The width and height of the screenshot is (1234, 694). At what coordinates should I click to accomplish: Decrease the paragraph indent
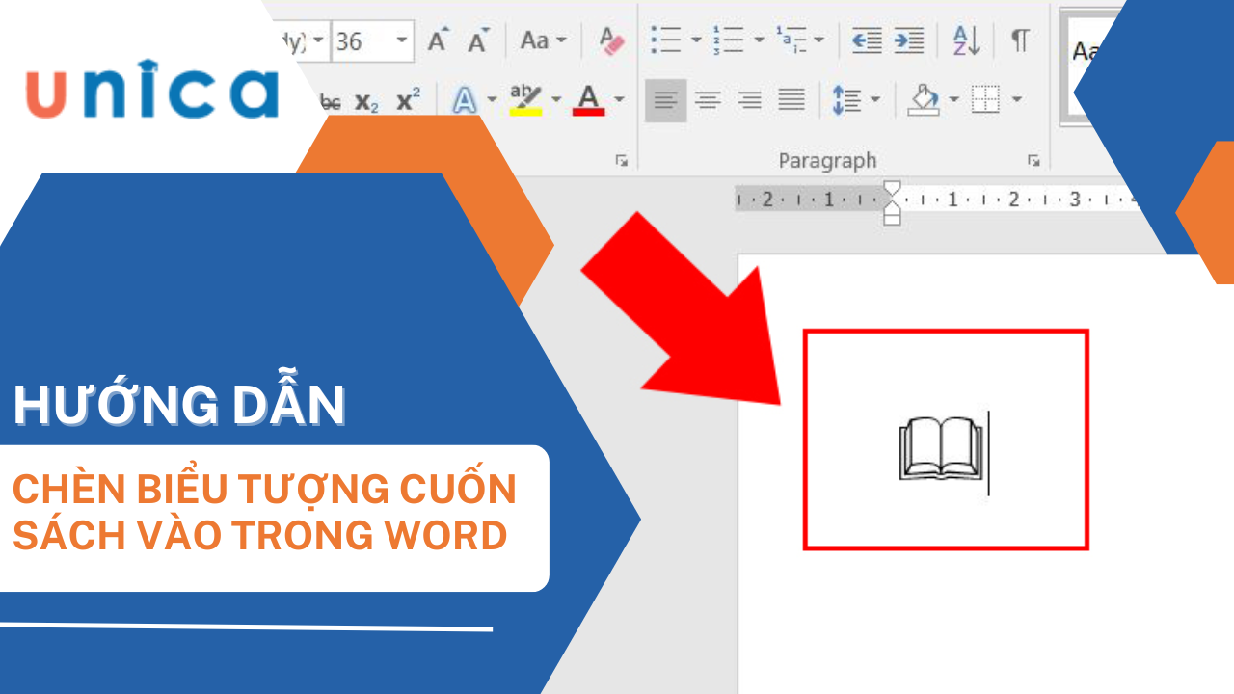tap(867, 40)
